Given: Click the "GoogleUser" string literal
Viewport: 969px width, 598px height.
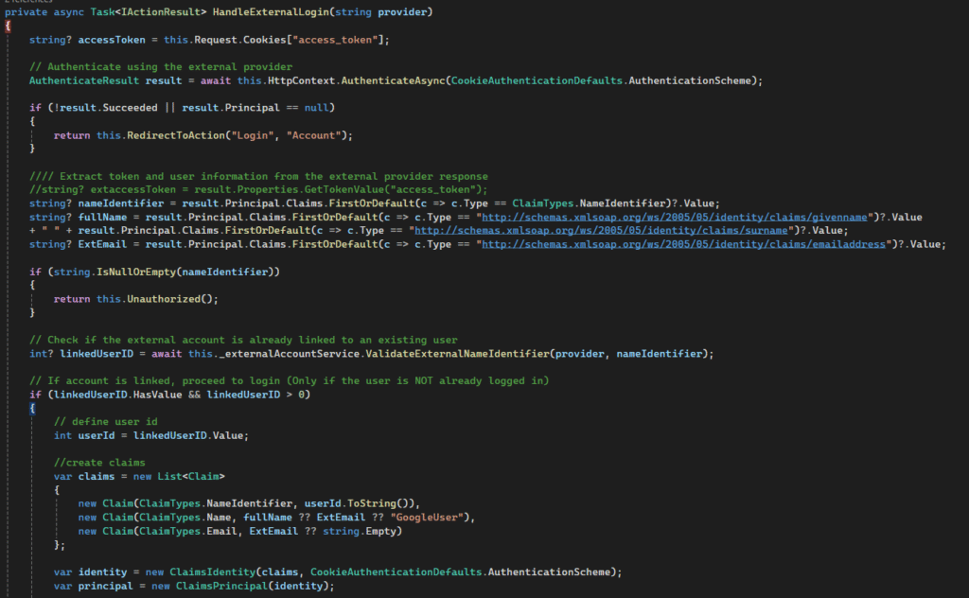Looking at the screenshot, I should [438, 517].
